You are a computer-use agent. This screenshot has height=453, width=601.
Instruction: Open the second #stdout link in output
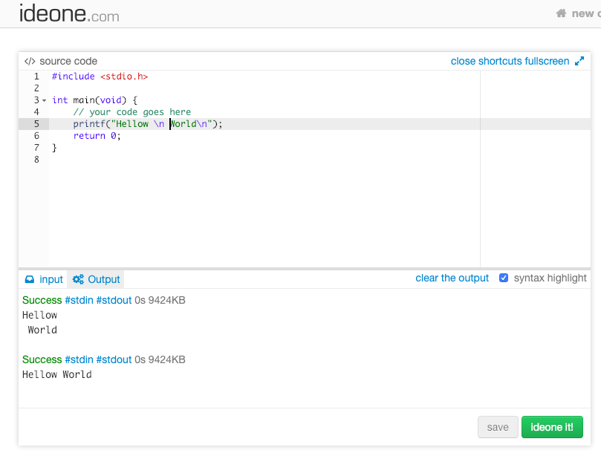point(114,359)
